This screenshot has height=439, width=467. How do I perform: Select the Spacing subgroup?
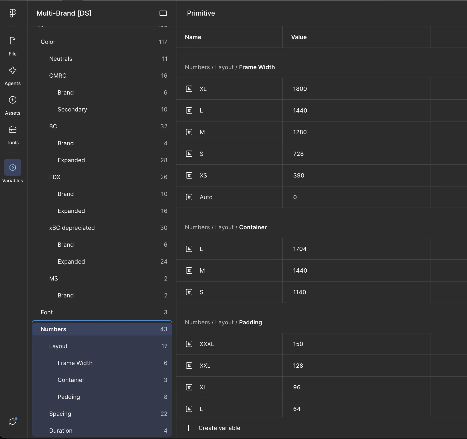click(x=102, y=414)
